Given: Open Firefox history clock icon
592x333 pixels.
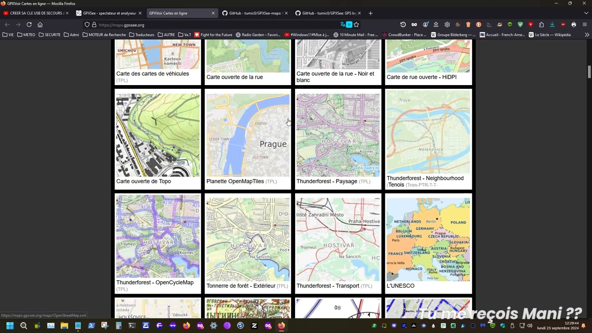Looking at the screenshot, I should click(403, 25).
